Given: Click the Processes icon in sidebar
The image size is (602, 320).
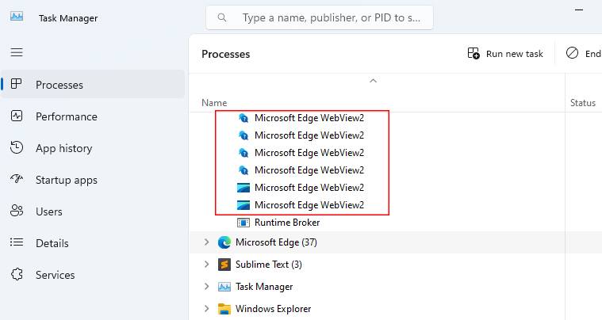Looking at the screenshot, I should coord(17,84).
